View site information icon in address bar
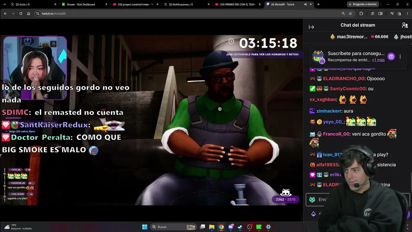The image size is (412, 232). [x=38, y=14]
